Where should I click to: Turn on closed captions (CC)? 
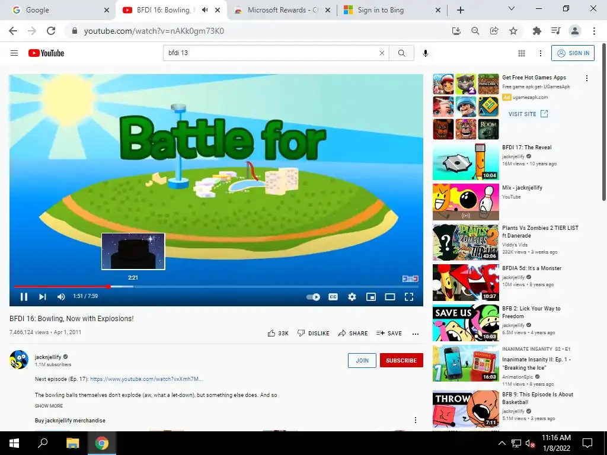coord(333,297)
